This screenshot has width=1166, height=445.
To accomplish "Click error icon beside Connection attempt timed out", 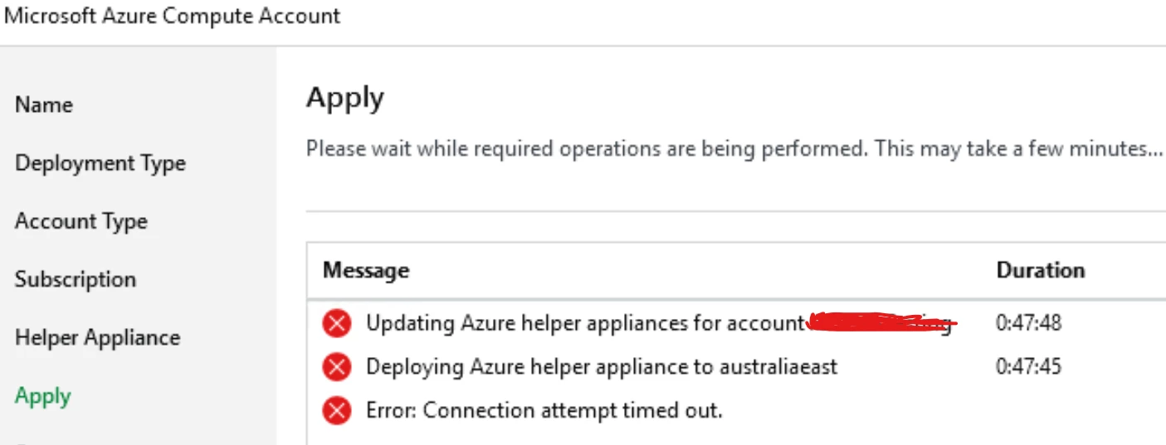I will pyautogui.click(x=336, y=409).
